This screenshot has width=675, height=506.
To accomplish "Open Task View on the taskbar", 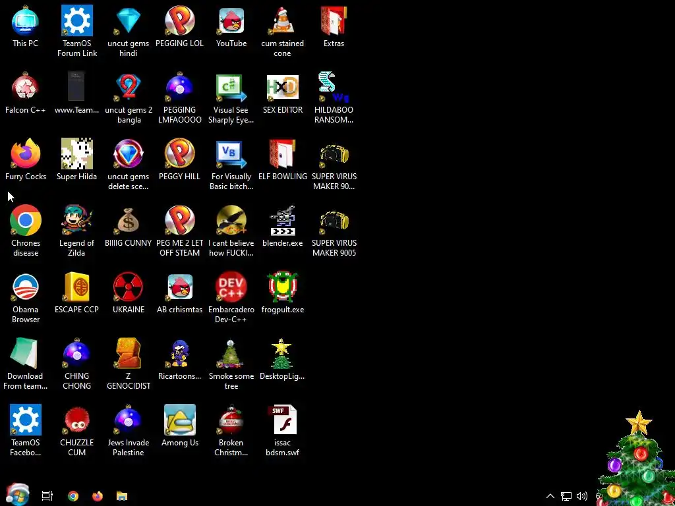I will (47, 496).
